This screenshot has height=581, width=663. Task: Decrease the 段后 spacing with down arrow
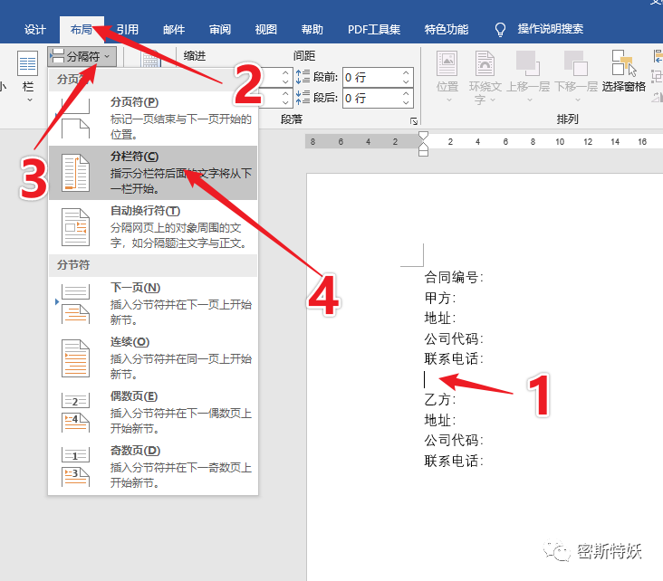(407, 102)
